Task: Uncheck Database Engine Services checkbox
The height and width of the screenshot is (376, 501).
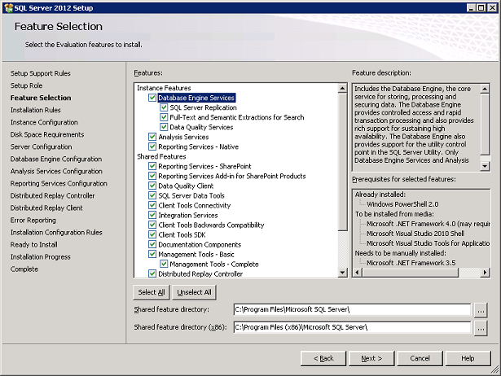Action: [152, 98]
